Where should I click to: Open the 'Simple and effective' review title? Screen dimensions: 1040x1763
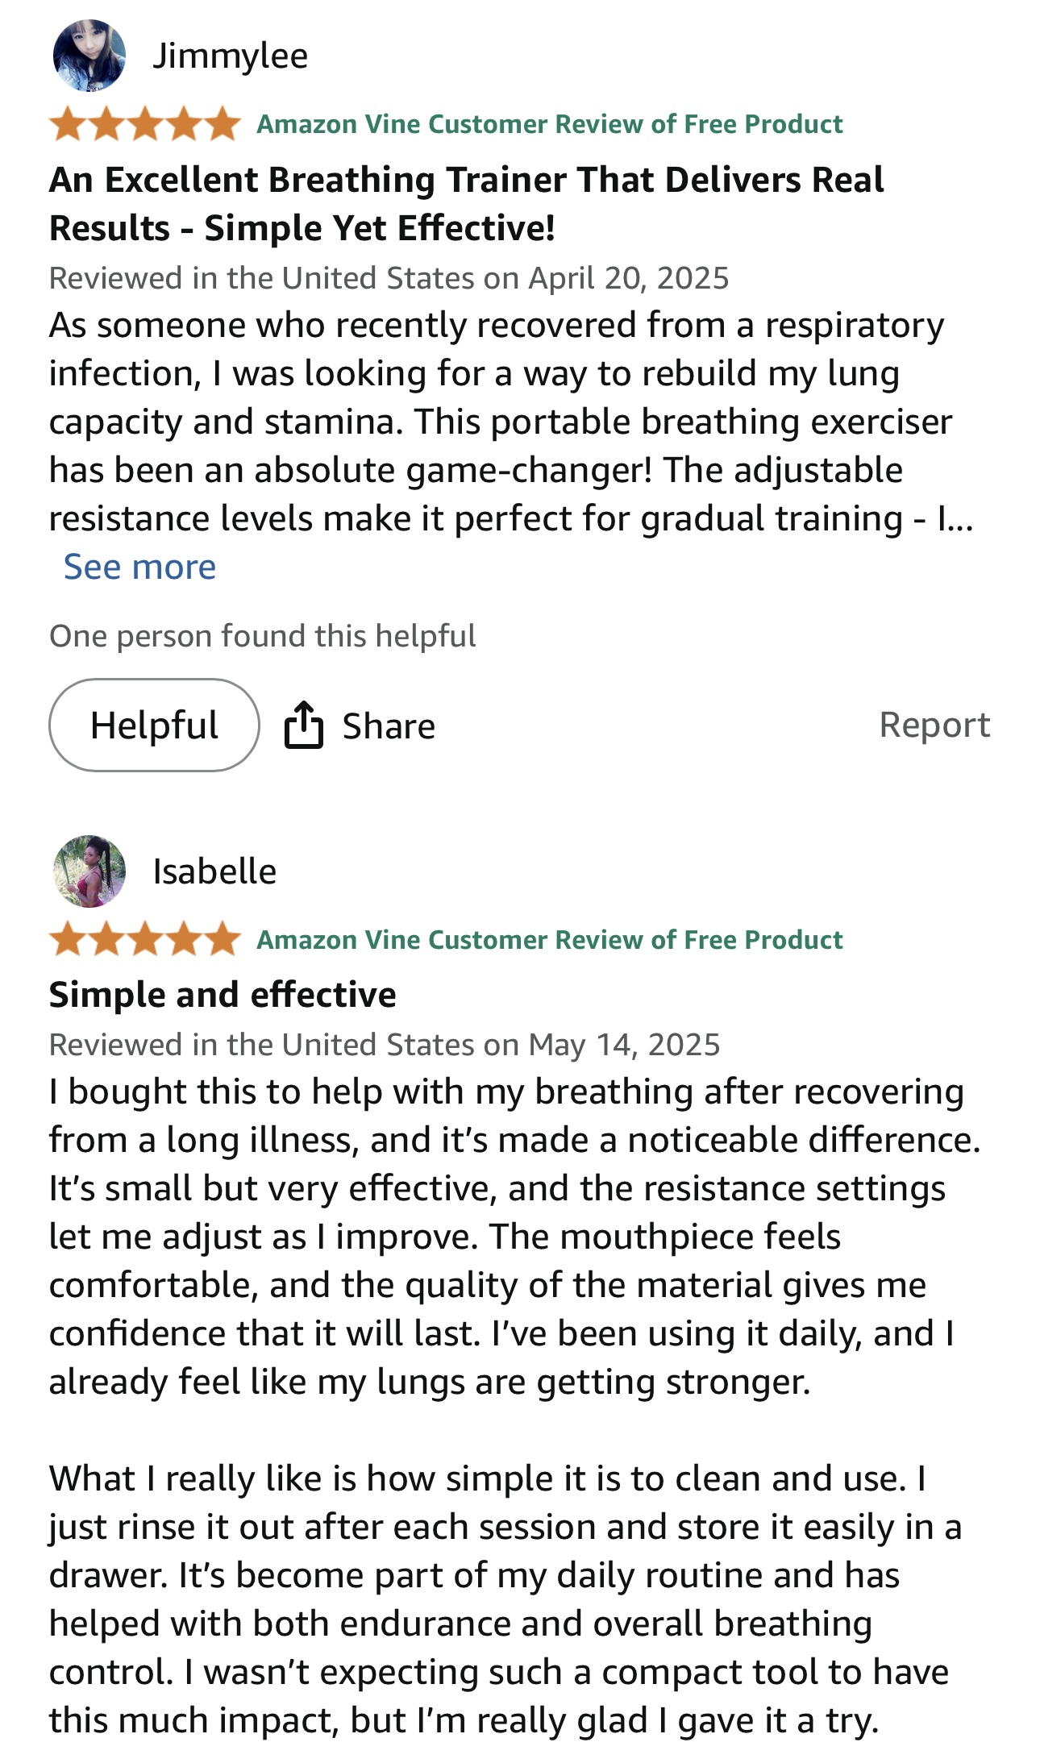click(x=223, y=995)
